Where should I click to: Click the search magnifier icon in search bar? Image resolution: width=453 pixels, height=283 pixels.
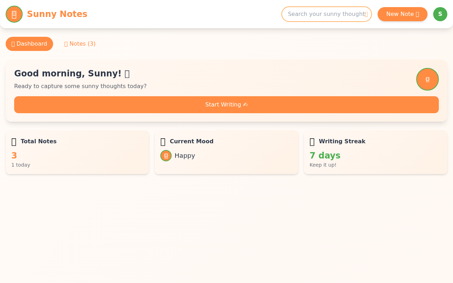click(x=366, y=14)
